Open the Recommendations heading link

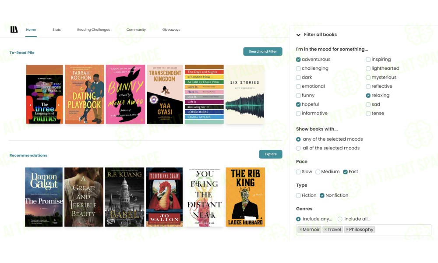[x=28, y=156]
